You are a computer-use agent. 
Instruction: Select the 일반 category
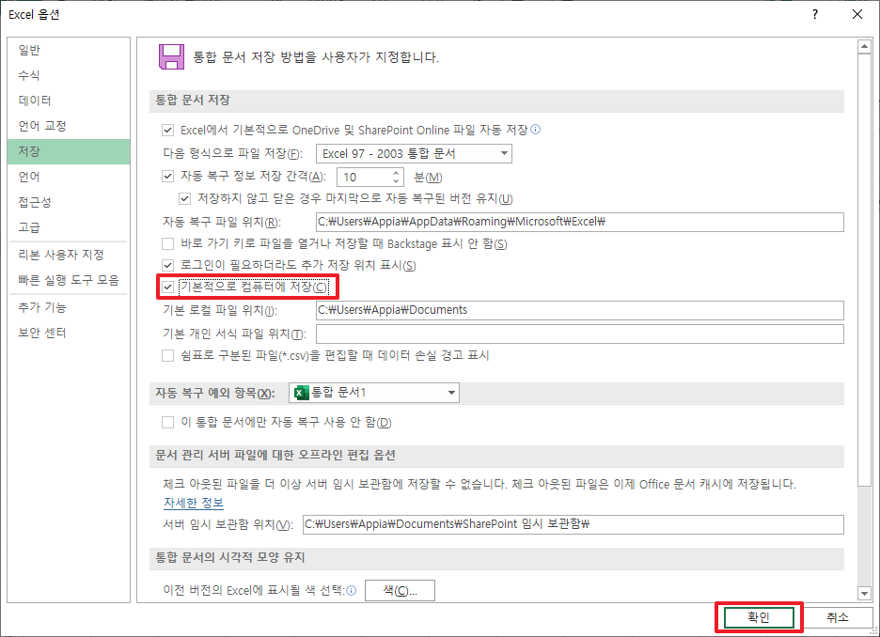[69, 50]
